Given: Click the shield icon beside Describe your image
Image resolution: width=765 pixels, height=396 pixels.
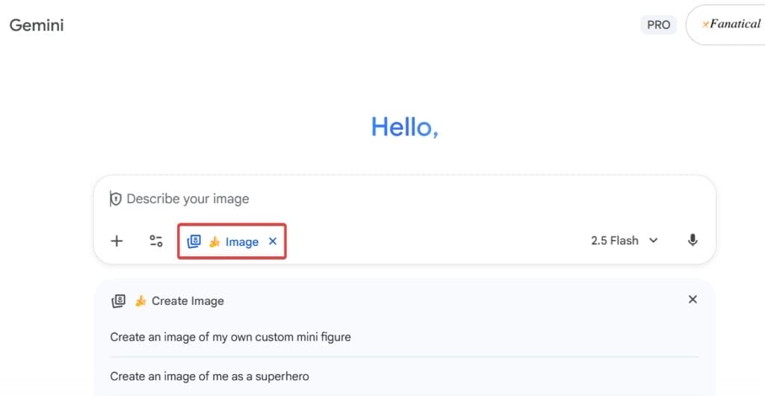Looking at the screenshot, I should coord(115,199).
